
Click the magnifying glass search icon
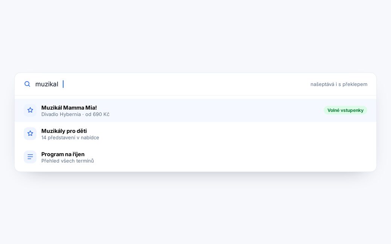(x=27, y=84)
